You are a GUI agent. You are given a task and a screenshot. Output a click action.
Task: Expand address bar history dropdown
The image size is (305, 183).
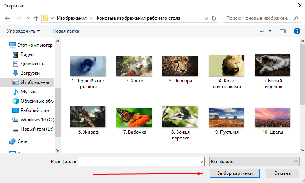click(206, 19)
